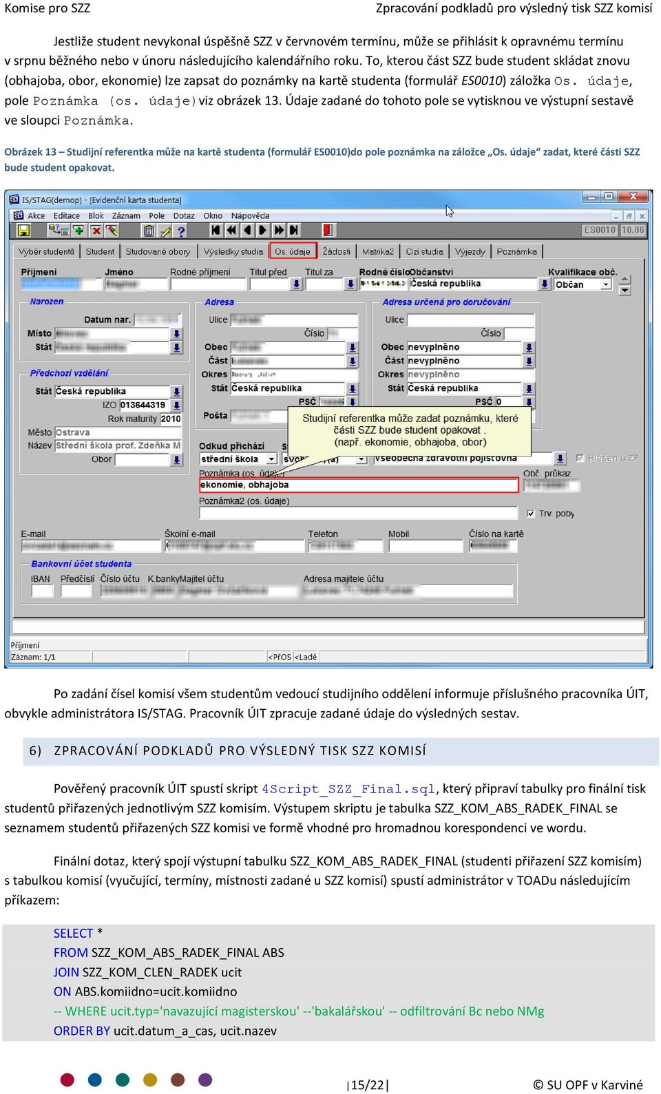The image size is (661, 1094).
Task: Switch to Matrika2 tab
Action: 378,251
